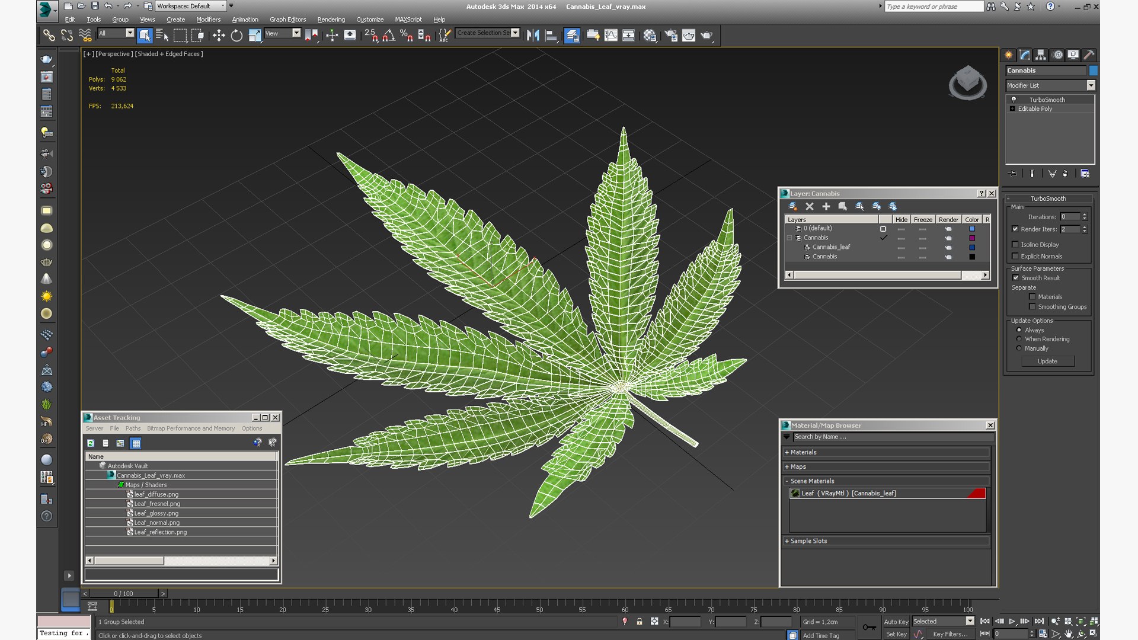Click the Add Time Tag button
This screenshot has width=1138, height=640.
point(821,636)
